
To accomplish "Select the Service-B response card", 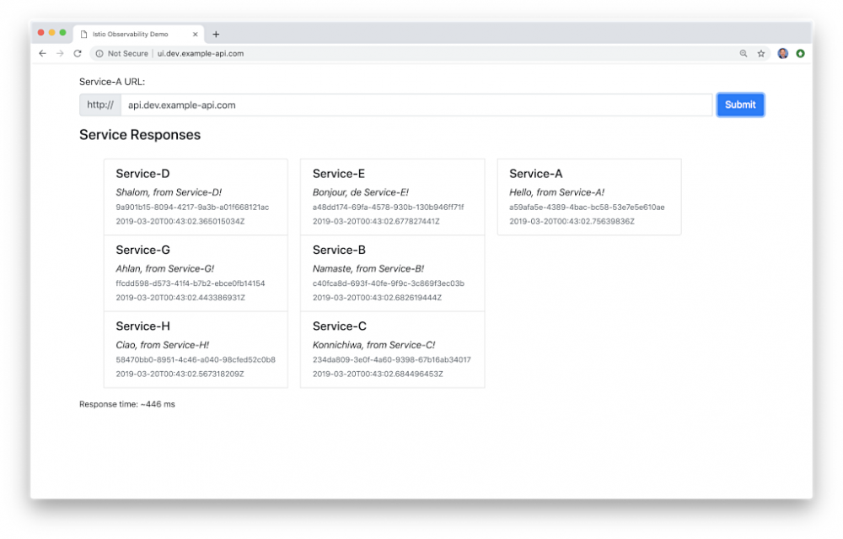I will tap(392, 272).
